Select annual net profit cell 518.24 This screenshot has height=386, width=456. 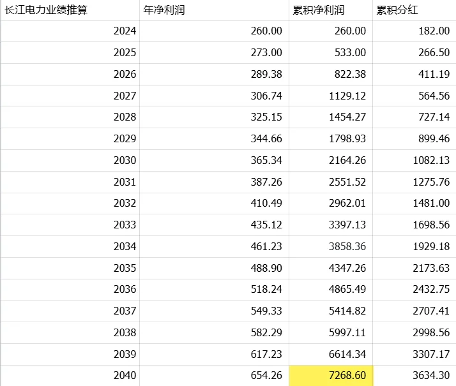215,290
